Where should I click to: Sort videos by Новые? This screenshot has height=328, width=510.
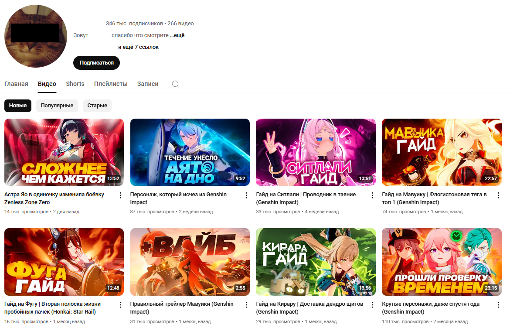coord(18,106)
